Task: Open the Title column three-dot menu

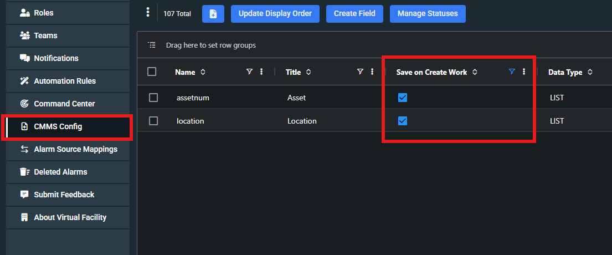Action: click(372, 72)
